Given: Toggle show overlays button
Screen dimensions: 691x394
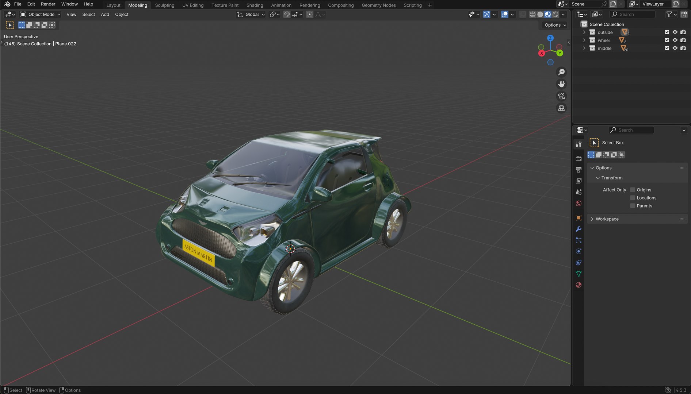Looking at the screenshot, I should point(504,15).
